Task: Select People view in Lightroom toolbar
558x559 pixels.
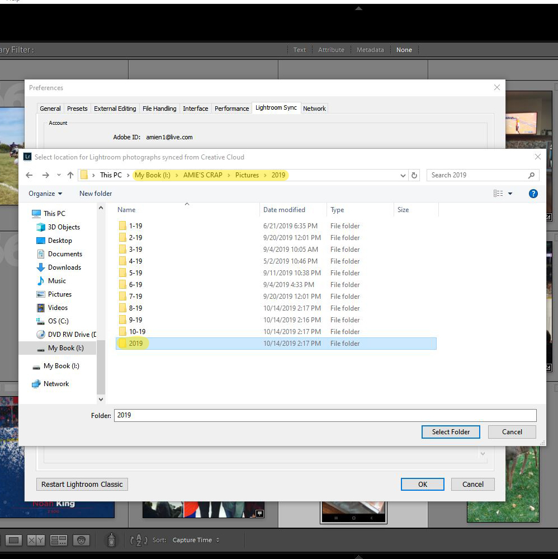Action: click(81, 540)
